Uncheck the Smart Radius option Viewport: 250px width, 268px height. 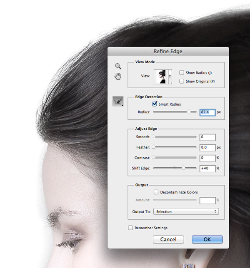pyautogui.click(x=155, y=104)
